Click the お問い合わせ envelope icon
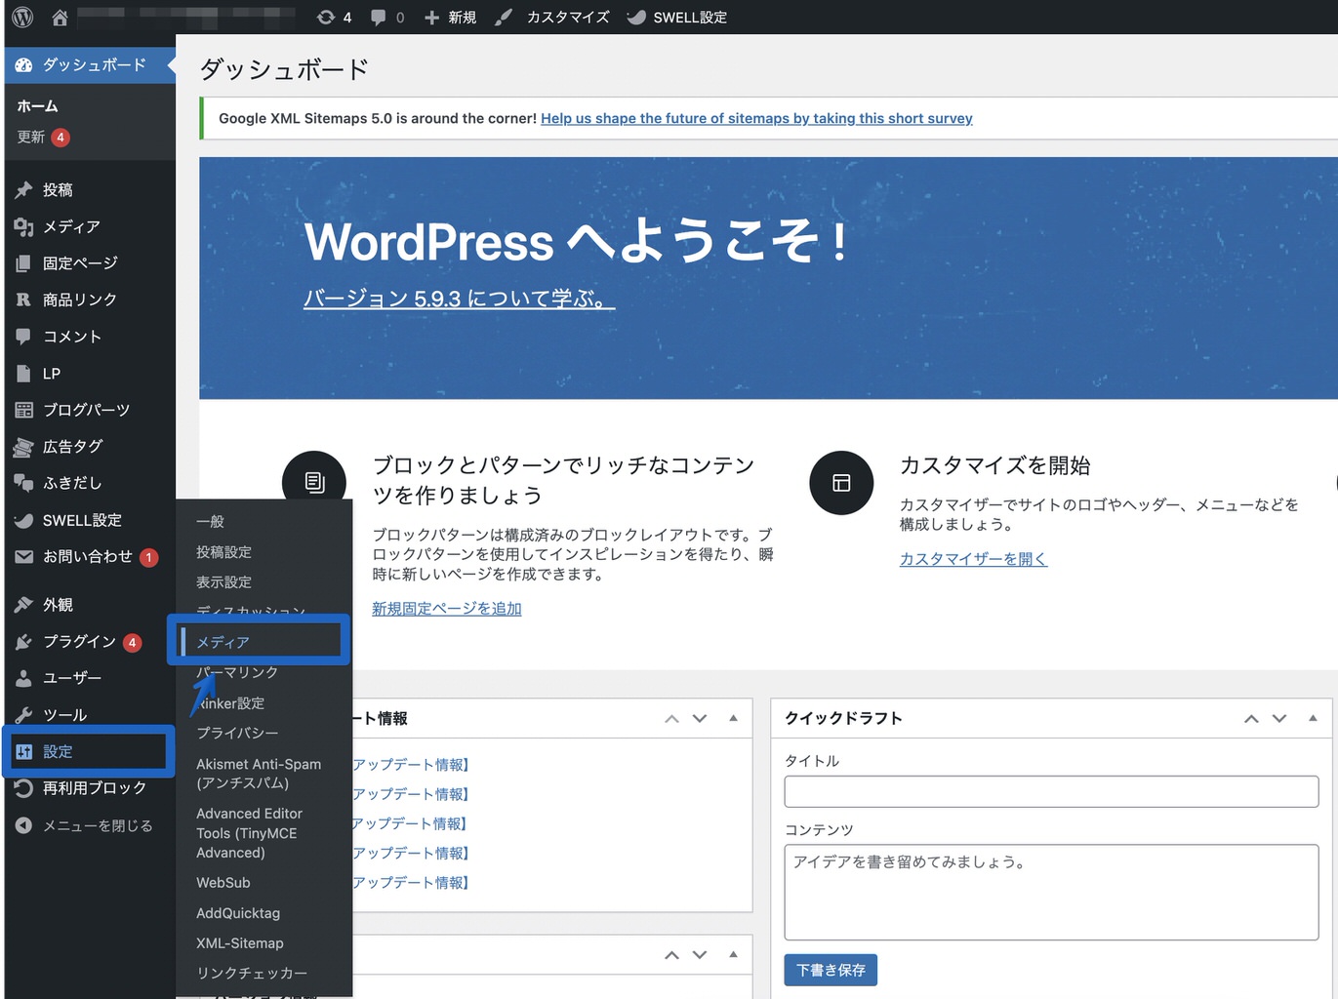The image size is (1338, 999). (23, 556)
